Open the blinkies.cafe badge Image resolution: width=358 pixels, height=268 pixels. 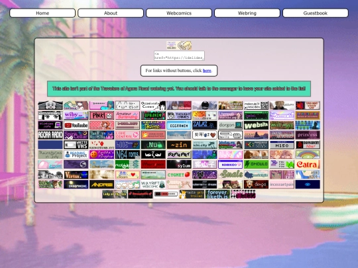[x=50, y=125]
